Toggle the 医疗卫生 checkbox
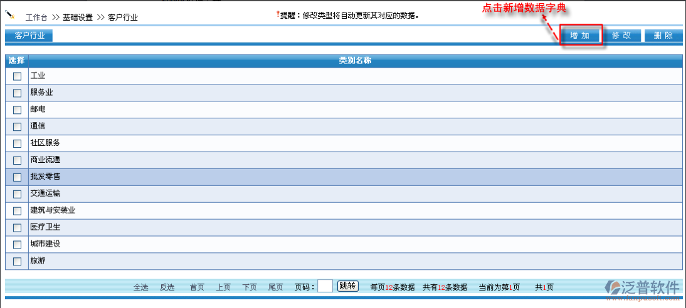Screen dimensions: 686x308 coord(18,228)
